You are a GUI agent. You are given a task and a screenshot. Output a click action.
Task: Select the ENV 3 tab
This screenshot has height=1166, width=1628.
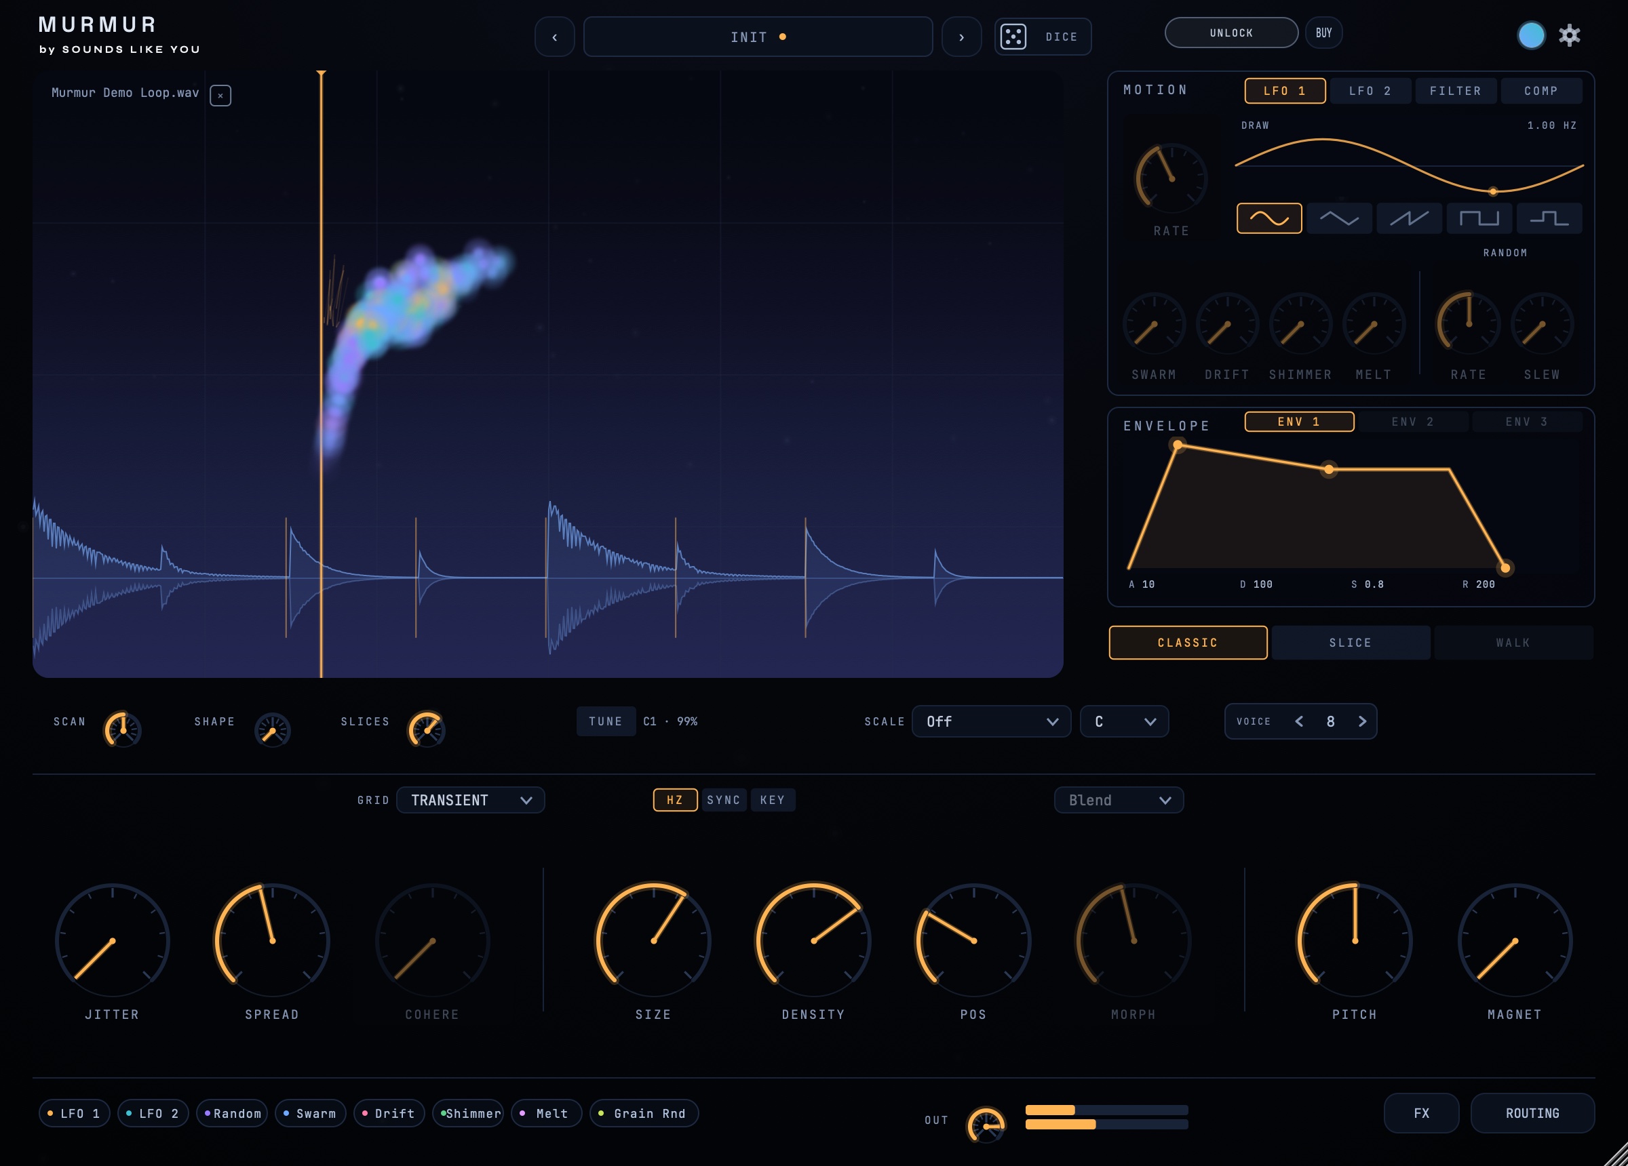1527,422
